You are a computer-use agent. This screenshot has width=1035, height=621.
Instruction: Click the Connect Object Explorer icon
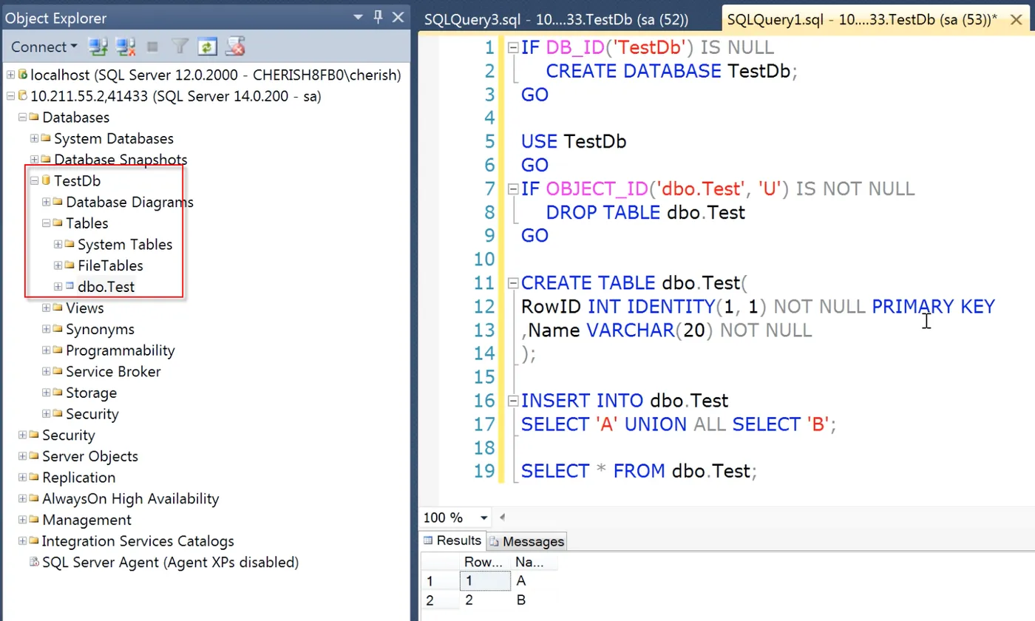[x=98, y=47]
